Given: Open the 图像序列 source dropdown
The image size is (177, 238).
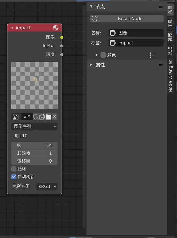Looking at the screenshot, I should [34, 127].
